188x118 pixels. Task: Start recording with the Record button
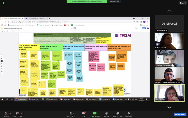(106, 114)
